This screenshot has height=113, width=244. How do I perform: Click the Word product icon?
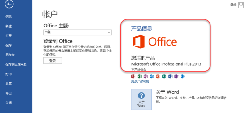tap(170, 77)
